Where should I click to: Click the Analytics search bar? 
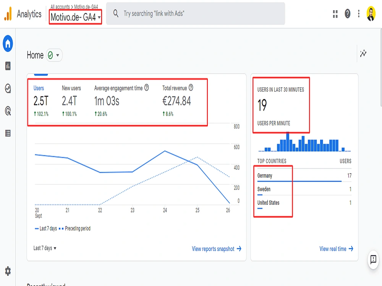point(196,14)
